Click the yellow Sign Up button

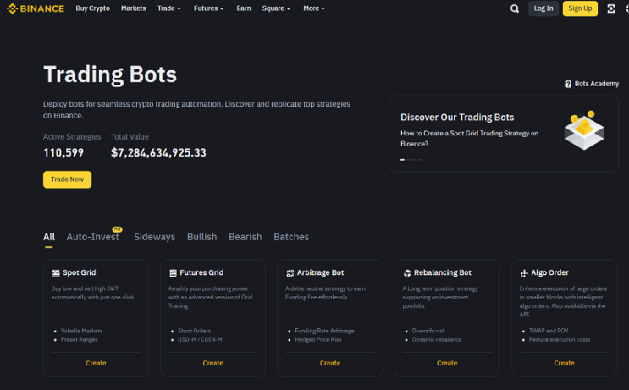click(580, 8)
